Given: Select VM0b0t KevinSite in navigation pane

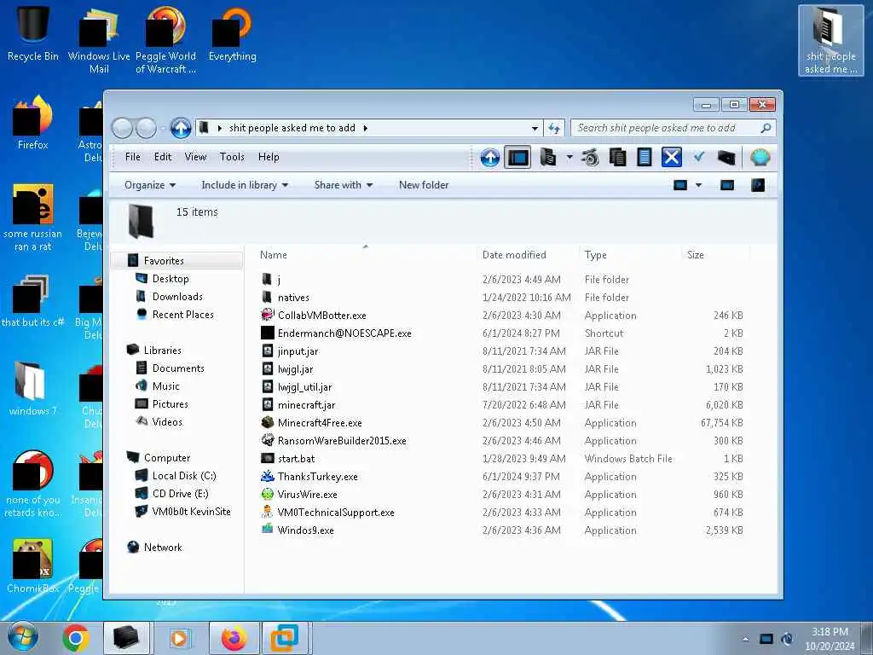Looking at the screenshot, I should (x=191, y=512).
